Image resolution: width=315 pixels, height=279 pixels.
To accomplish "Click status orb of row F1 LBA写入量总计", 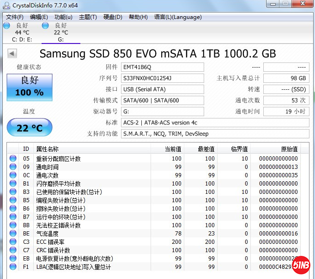I will point(13,267).
